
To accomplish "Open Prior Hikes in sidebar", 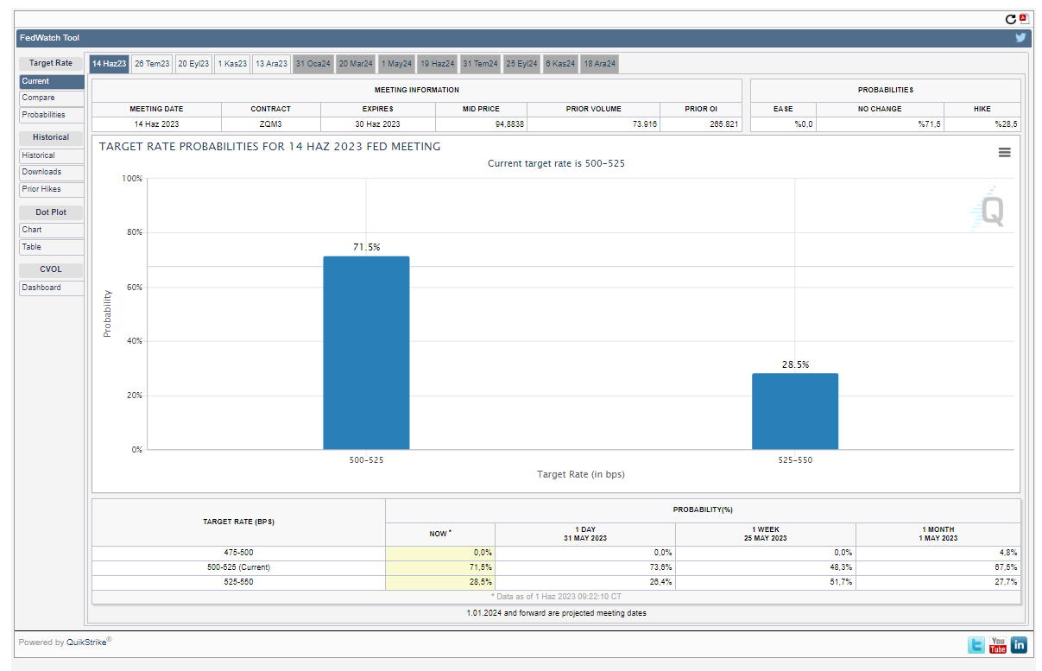I will click(x=51, y=189).
